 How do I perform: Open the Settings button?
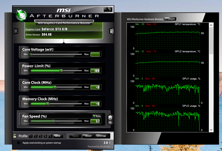pos(101,136)
